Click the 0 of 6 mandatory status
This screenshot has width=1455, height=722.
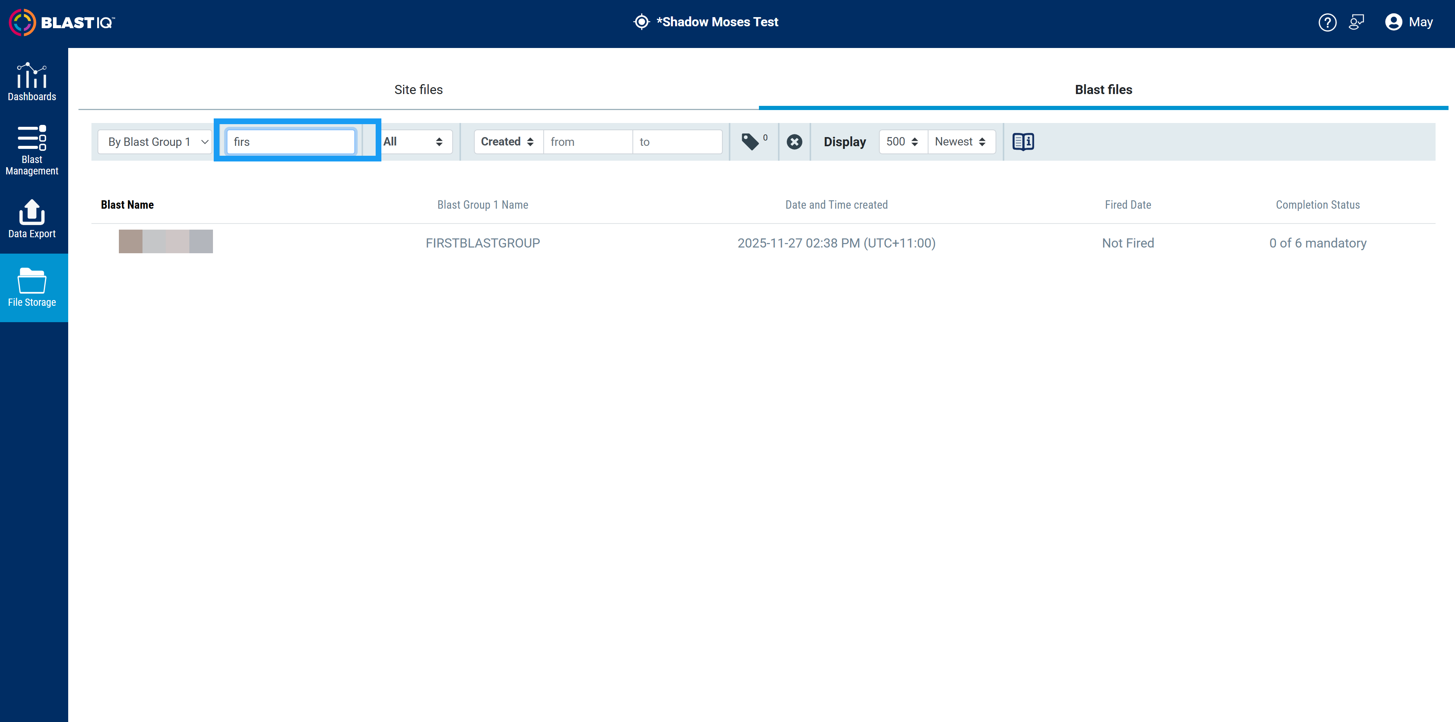coord(1318,243)
